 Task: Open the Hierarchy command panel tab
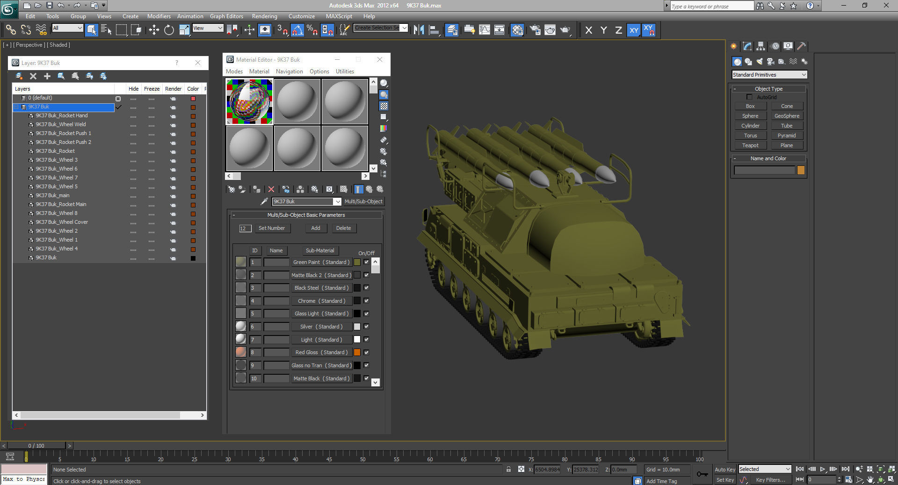tap(760, 46)
